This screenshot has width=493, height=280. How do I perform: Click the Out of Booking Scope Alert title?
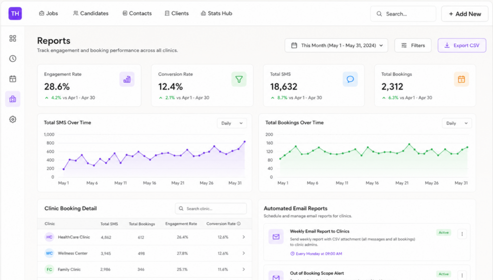(x=317, y=273)
